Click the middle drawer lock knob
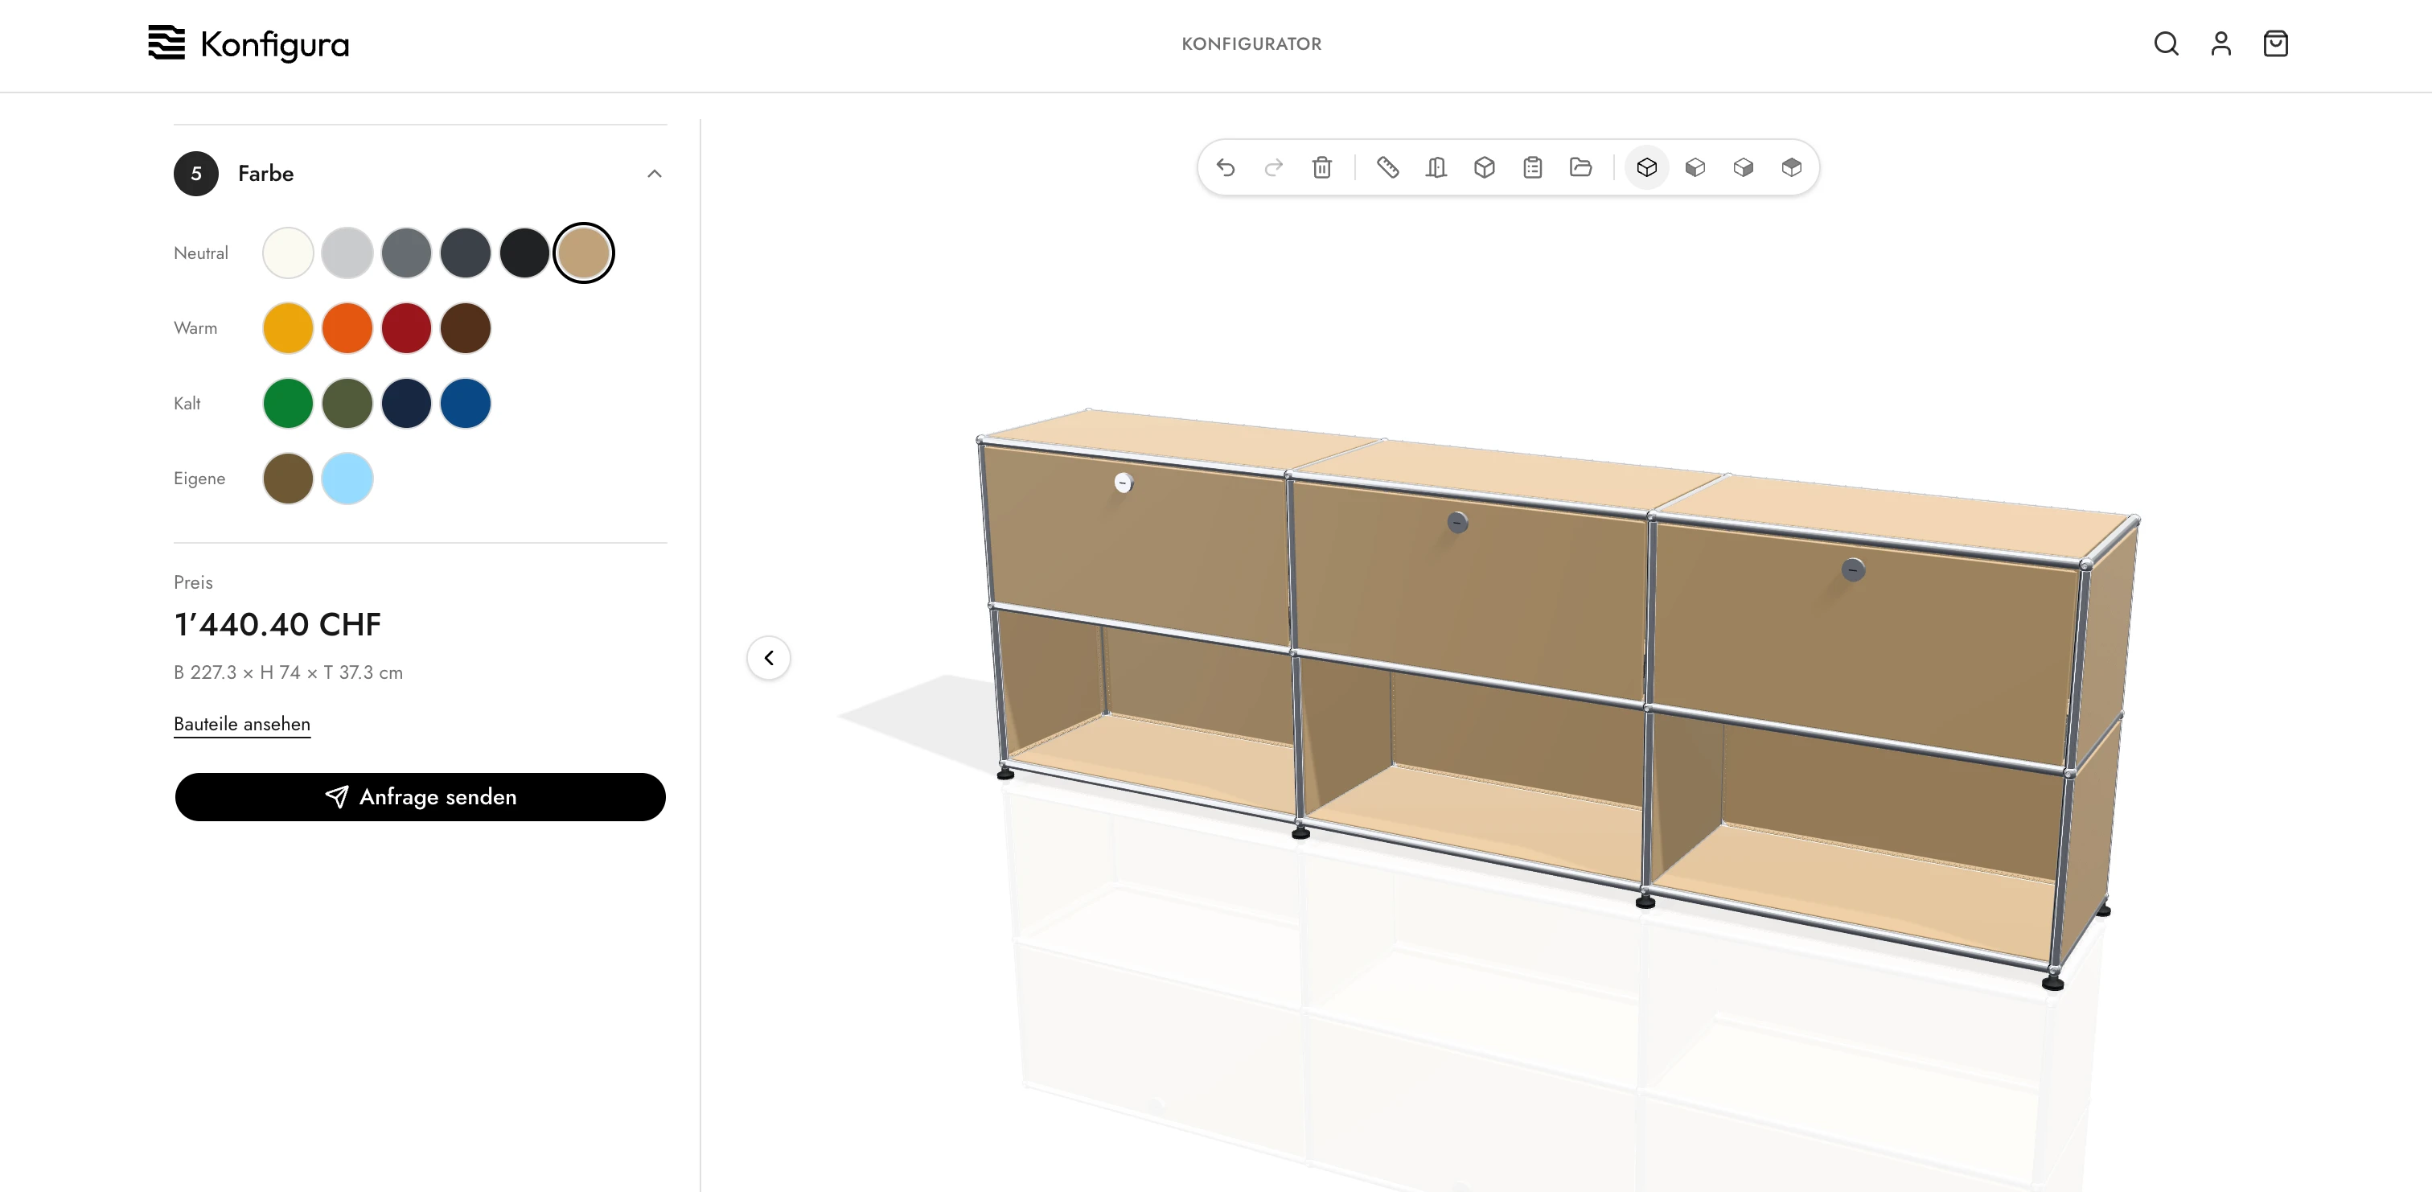 1456,522
